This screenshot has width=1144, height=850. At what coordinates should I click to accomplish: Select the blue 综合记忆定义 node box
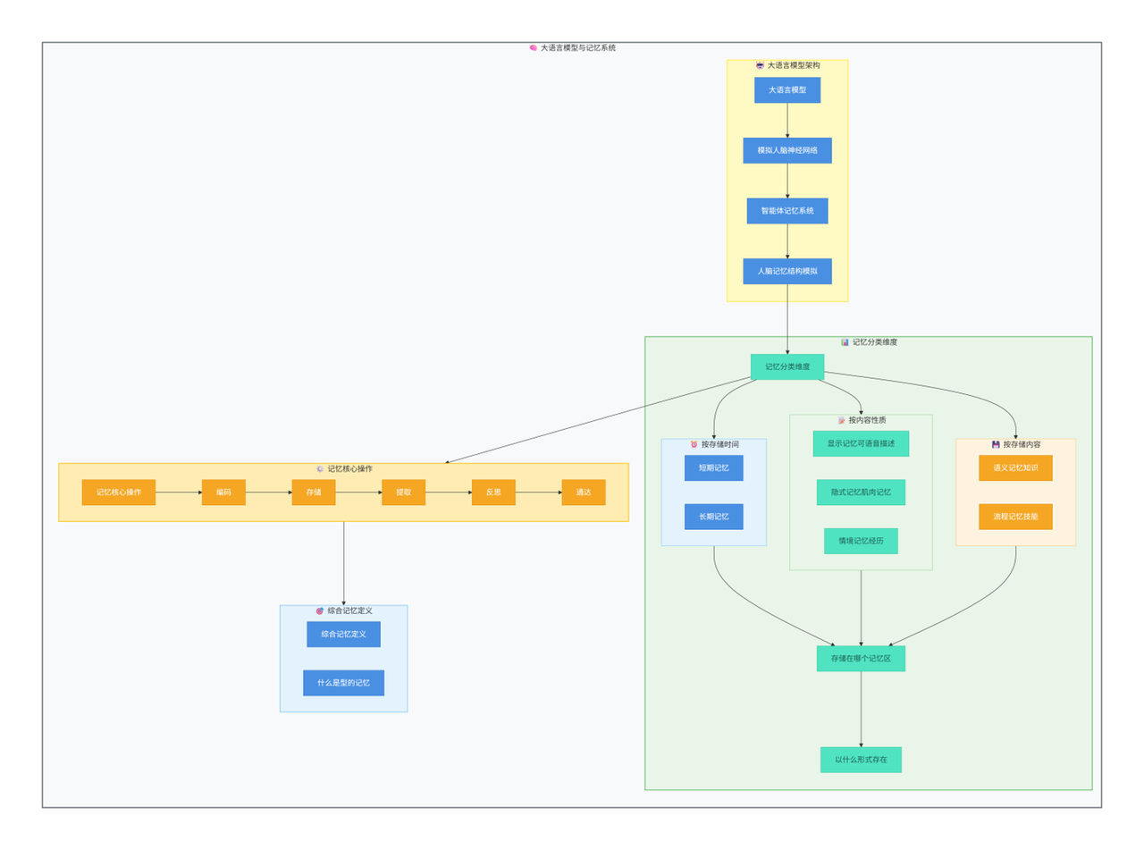coord(343,635)
